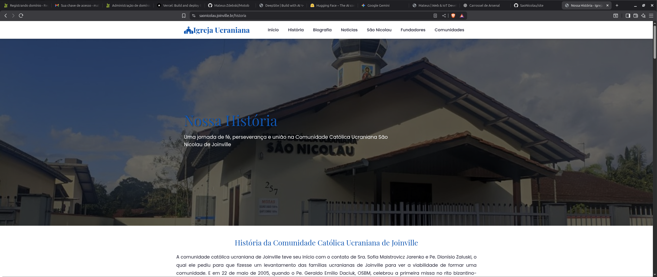Image resolution: width=657 pixels, height=277 pixels.
Task: Share the current page
Action: [444, 16]
